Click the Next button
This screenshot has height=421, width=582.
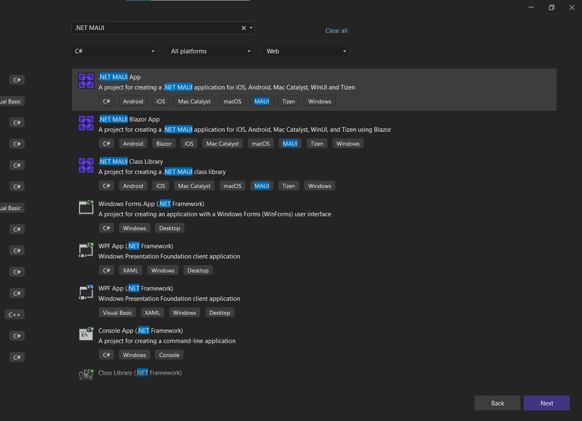(547, 403)
